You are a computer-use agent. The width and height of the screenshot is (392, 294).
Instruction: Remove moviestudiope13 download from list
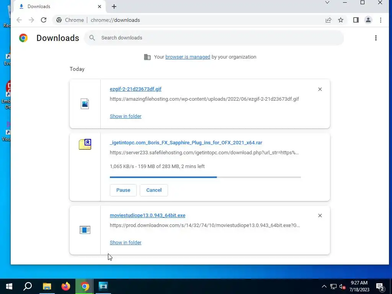coord(320,216)
